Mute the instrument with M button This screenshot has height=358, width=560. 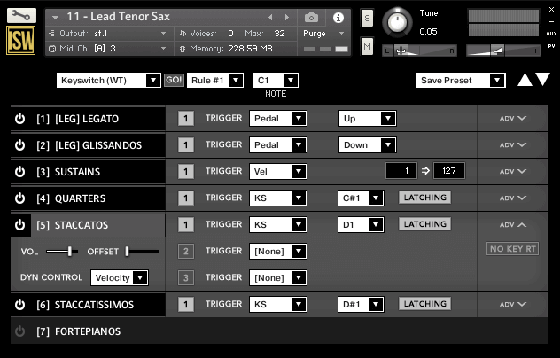click(368, 45)
